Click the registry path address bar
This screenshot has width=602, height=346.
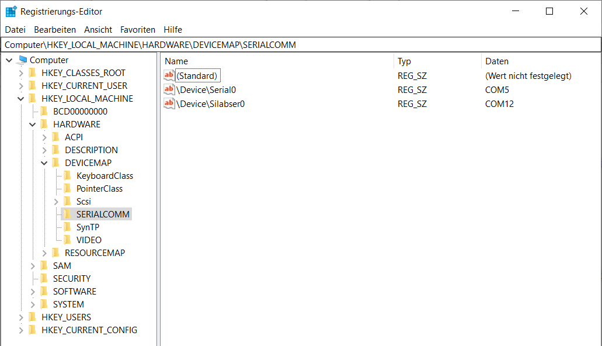tap(301, 45)
